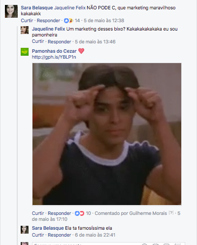Click Curtir under the Pamonhas do Cezar GIF
This screenshot has width=197, height=245.
click(38, 213)
